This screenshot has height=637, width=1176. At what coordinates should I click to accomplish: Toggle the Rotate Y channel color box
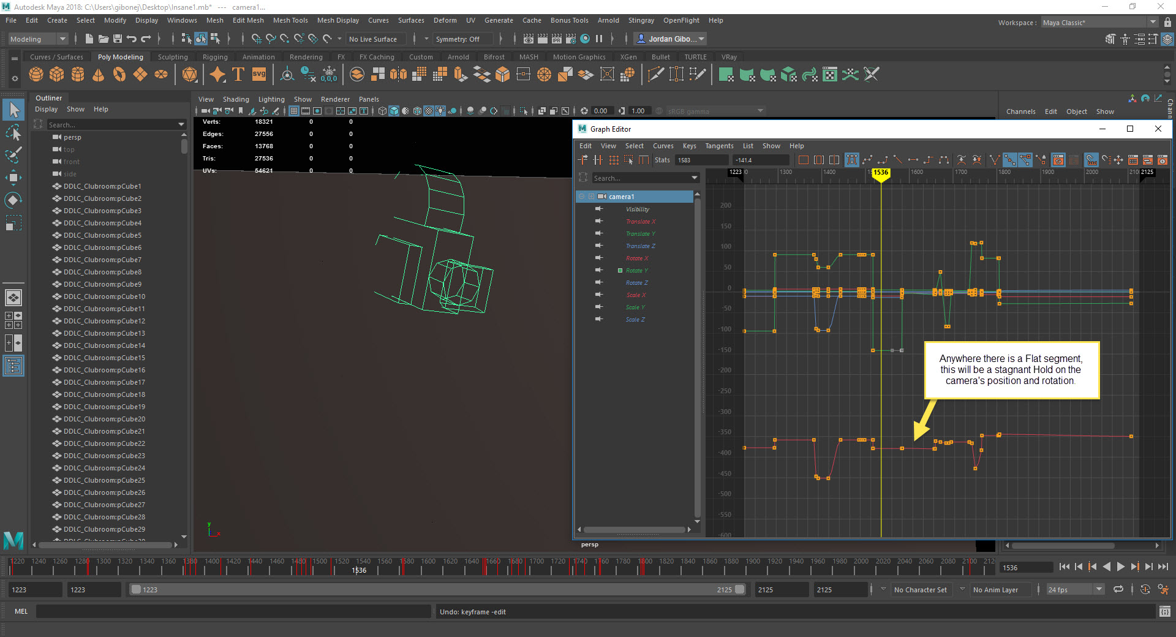coord(620,271)
